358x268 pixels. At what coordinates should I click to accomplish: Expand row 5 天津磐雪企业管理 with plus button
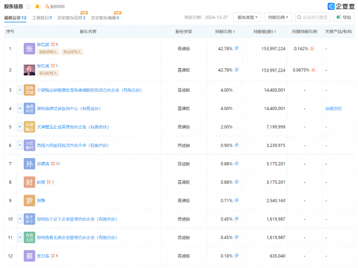20,127
